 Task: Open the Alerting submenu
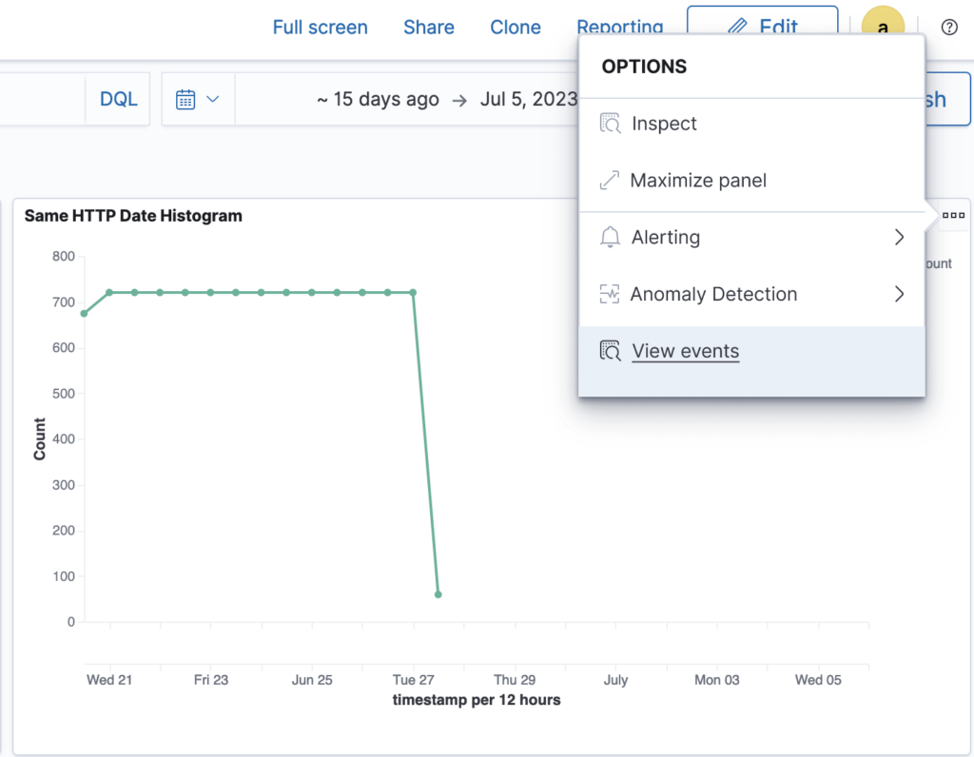pyautogui.click(x=751, y=237)
